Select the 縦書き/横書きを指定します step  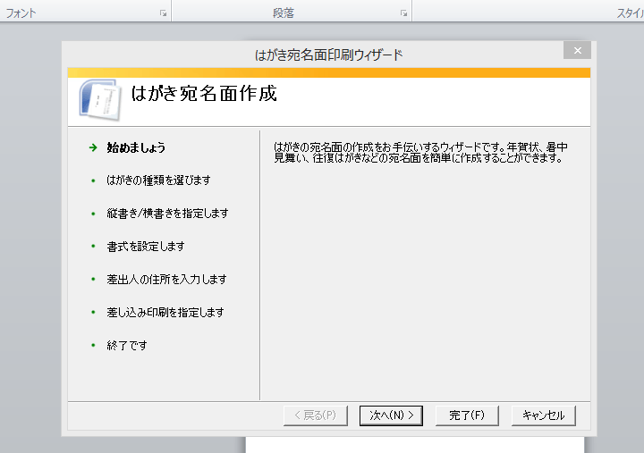(167, 214)
